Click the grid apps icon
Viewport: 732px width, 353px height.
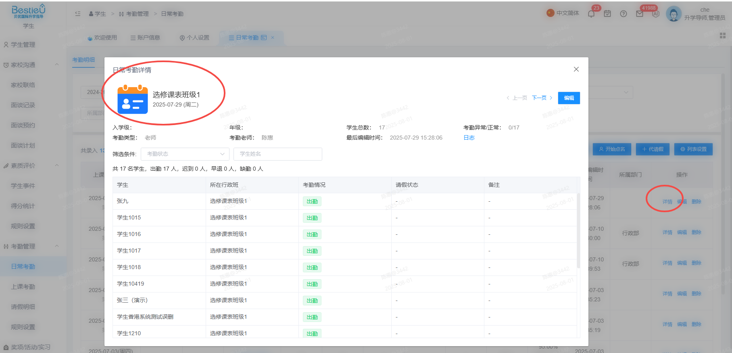tap(723, 36)
